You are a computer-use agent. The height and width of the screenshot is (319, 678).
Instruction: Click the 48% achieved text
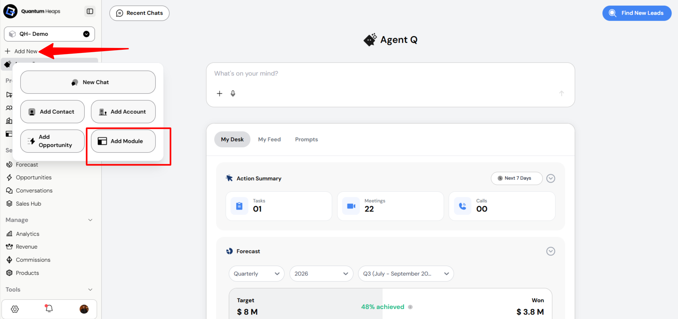coord(383,307)
